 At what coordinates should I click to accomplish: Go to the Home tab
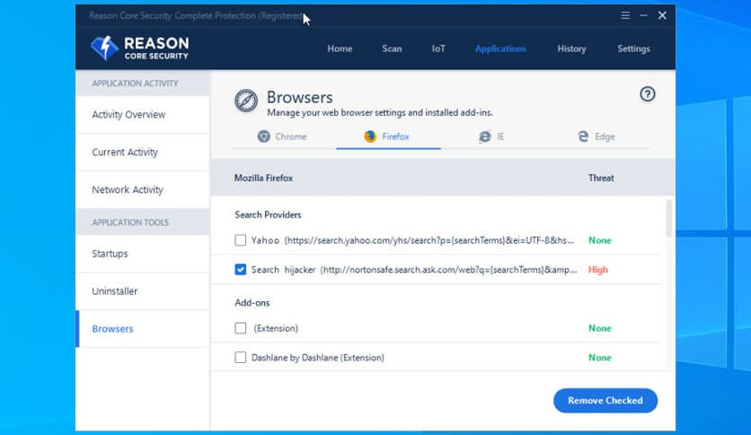(340, 49)
